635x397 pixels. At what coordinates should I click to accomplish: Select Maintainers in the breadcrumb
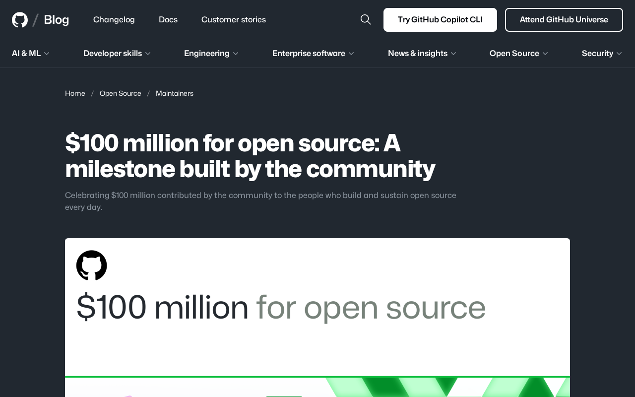pos(175,93)
